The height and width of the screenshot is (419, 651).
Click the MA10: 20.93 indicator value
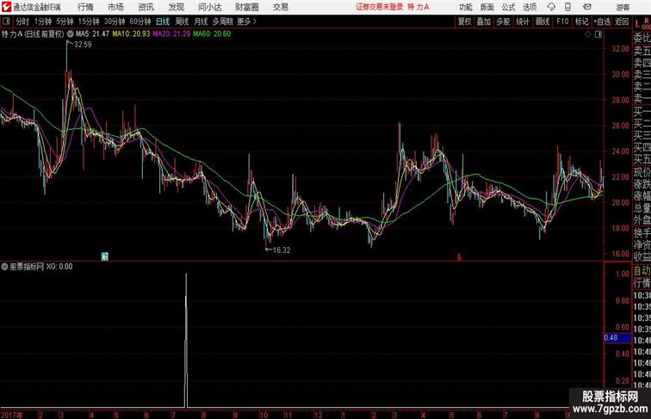[x=131, y=34]
